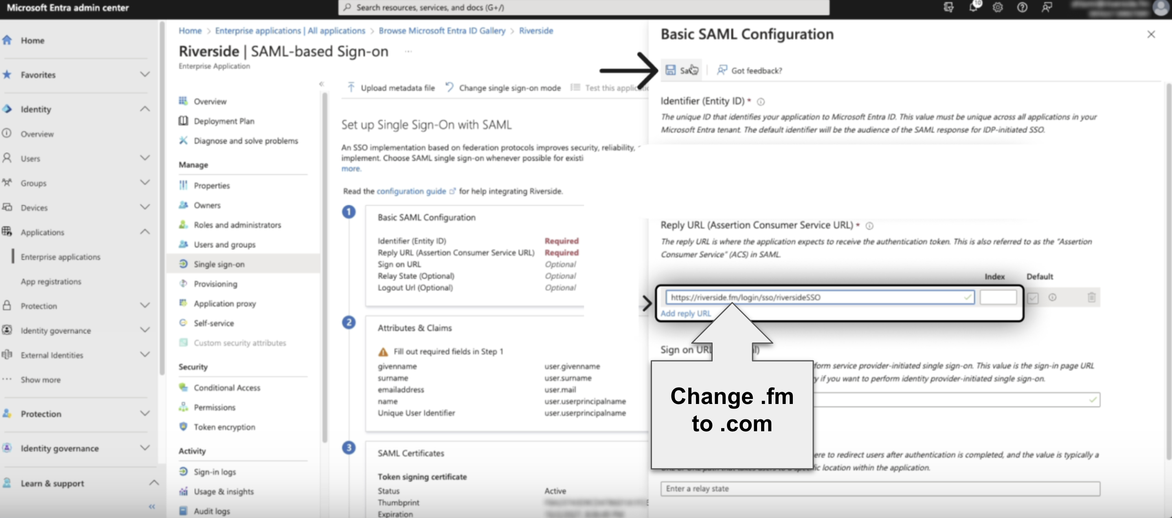
Task: Click the Usage & insights chart icon
Action: 183,491
